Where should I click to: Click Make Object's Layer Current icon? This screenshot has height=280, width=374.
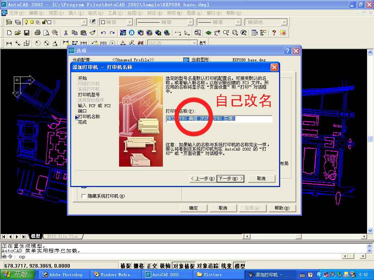pos(9,22)
